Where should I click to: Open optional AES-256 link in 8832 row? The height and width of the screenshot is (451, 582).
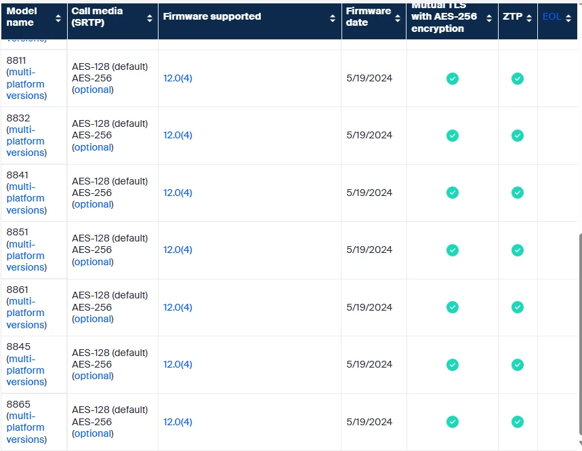tap(93, 147)
